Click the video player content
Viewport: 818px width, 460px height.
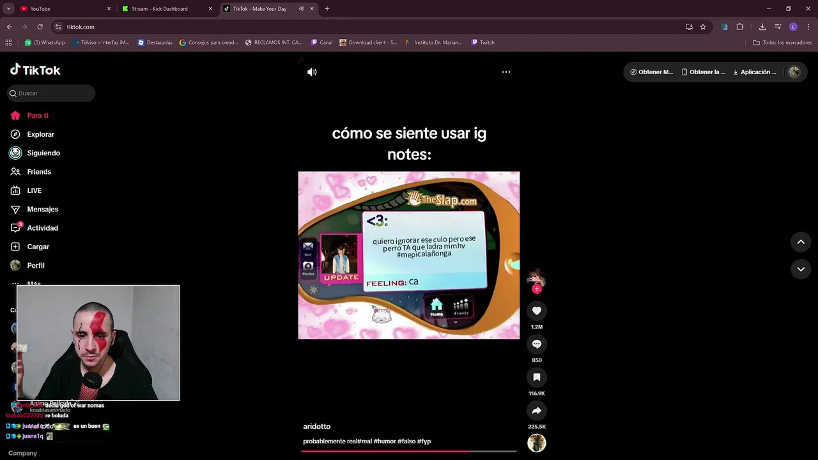click(x=409, y=256)
